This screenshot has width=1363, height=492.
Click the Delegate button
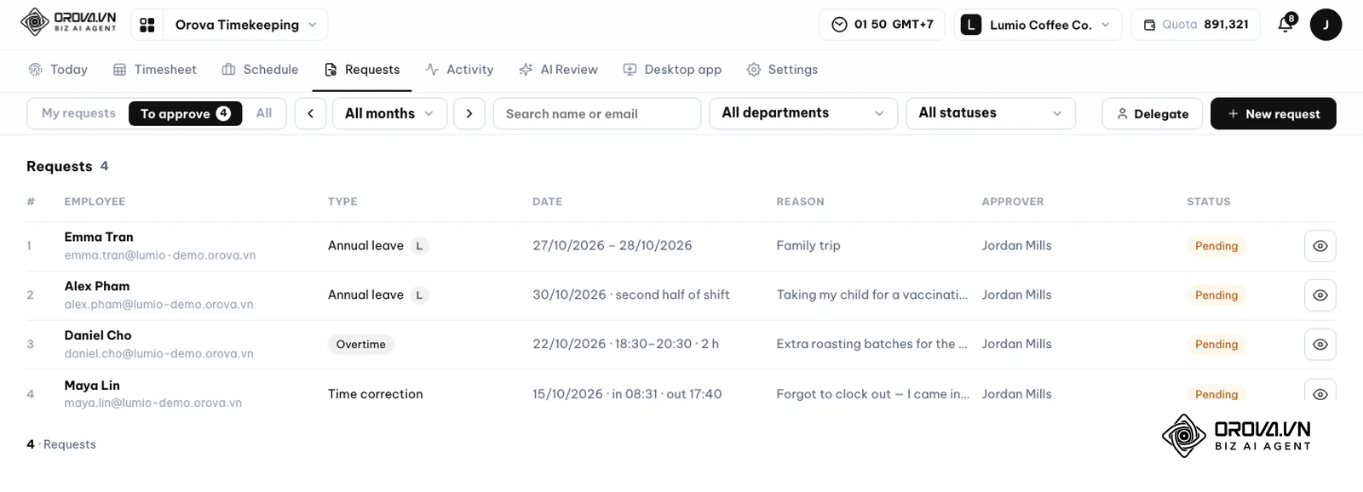click(x=1152, y=114)
